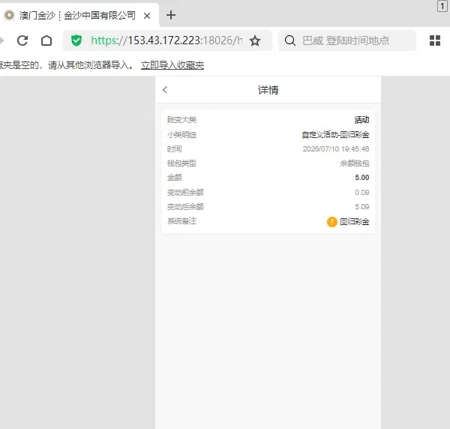Click the 自定义活动-回归彩金 detail value
This screenshot has height=429, width=450.
click(335, 134)
